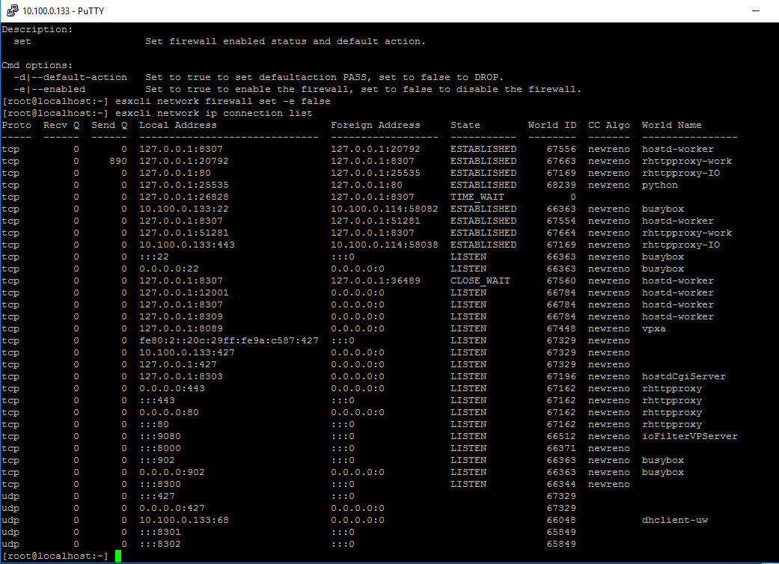Click the foreign address 10.100.0.114:58082
The height and width of the screenshot is (564, 779).
(x=383, y=208)
